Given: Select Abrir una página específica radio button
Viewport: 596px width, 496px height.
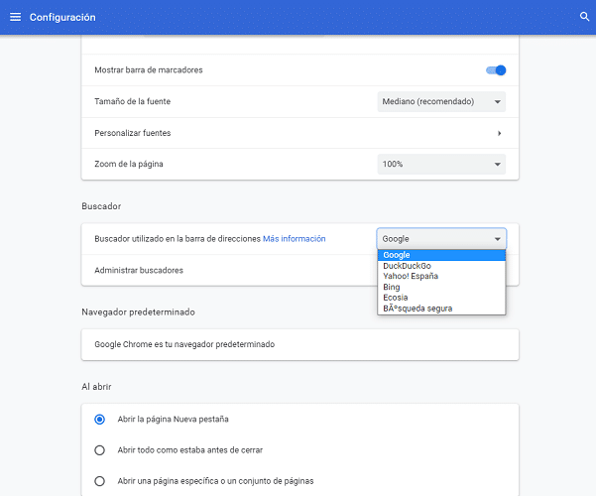Looking at the screenshot, I should click(x=99, y=481).
